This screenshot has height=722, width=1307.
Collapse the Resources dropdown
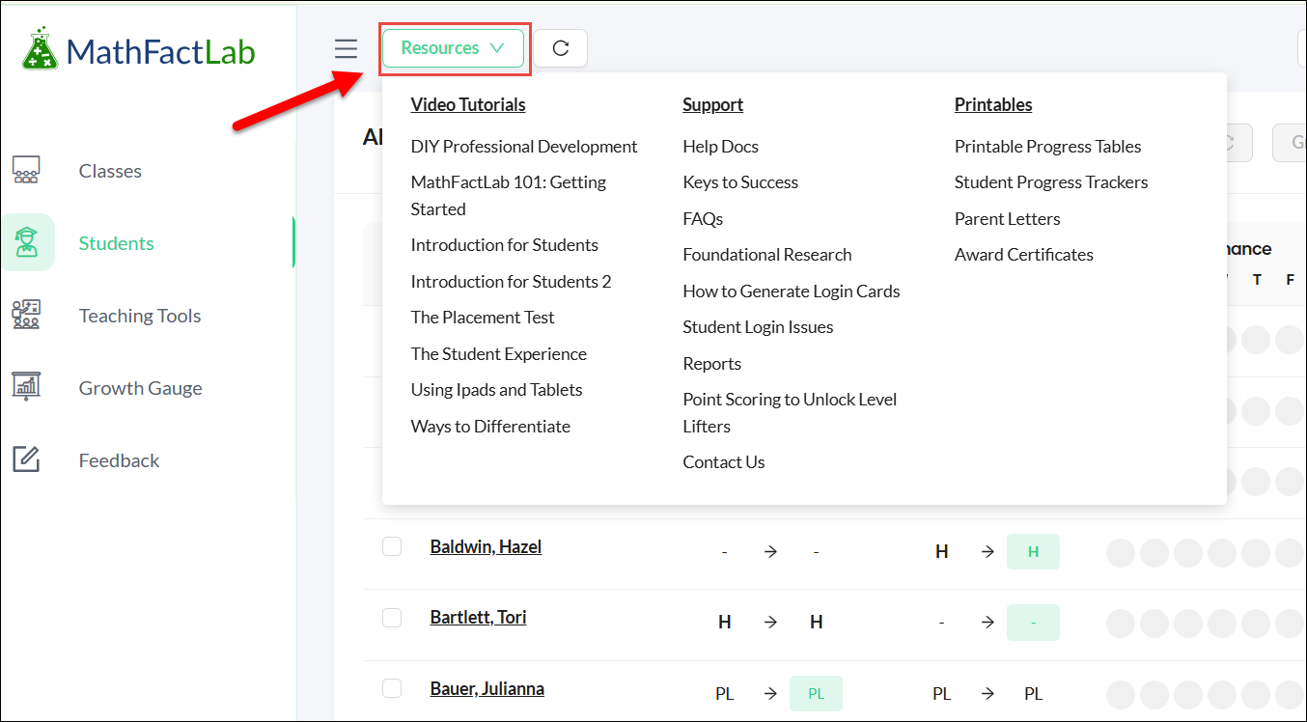pyautogui.click(x=453, y=48)
